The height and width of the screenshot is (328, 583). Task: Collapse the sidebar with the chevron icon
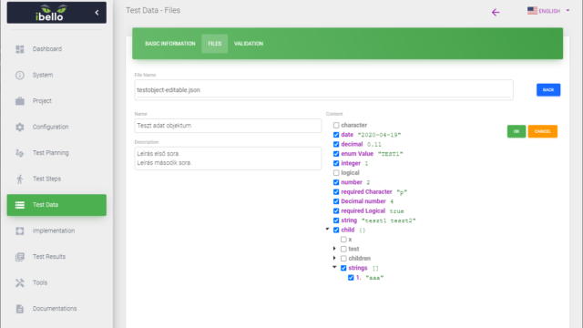(x=97, y=13)
